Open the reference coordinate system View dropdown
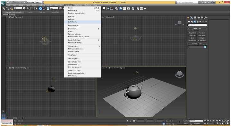Viewport: 231px width, 126px height. coord(54,8)
